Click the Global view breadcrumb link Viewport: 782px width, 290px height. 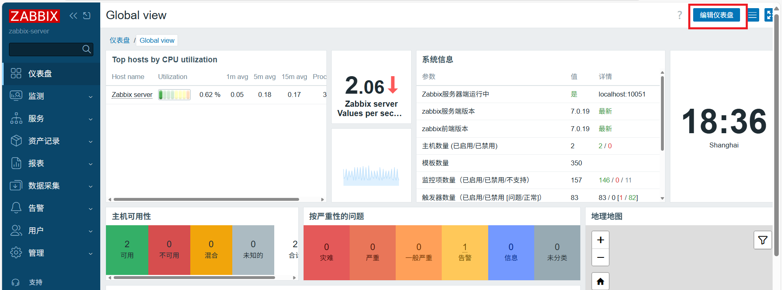(x=157, y=40)
